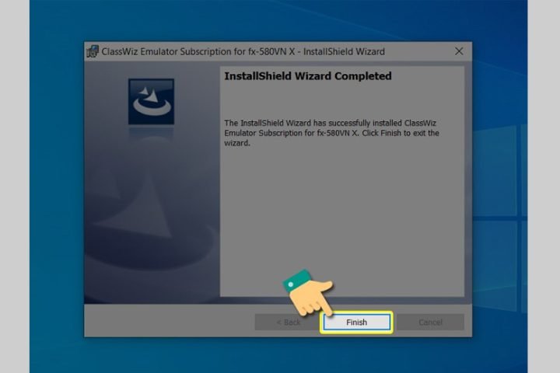This screenshot has width=560, height=373.
Task: Click desktop wallpaper left of the dialog
Action: click(56, 194)
